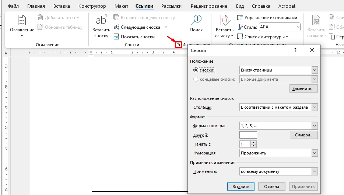Click the Вставить сноску footnote icon

coord(101,20)
